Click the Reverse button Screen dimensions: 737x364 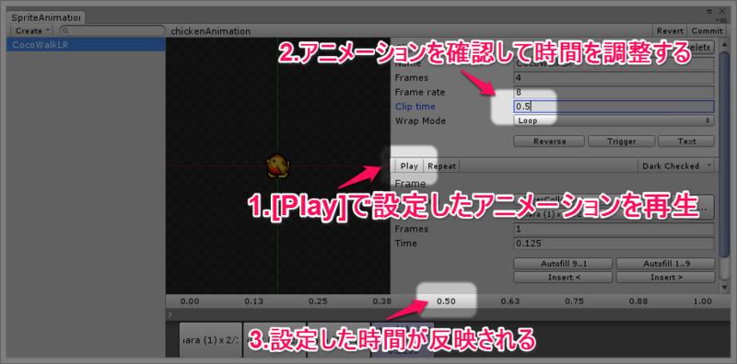point(549,142)
